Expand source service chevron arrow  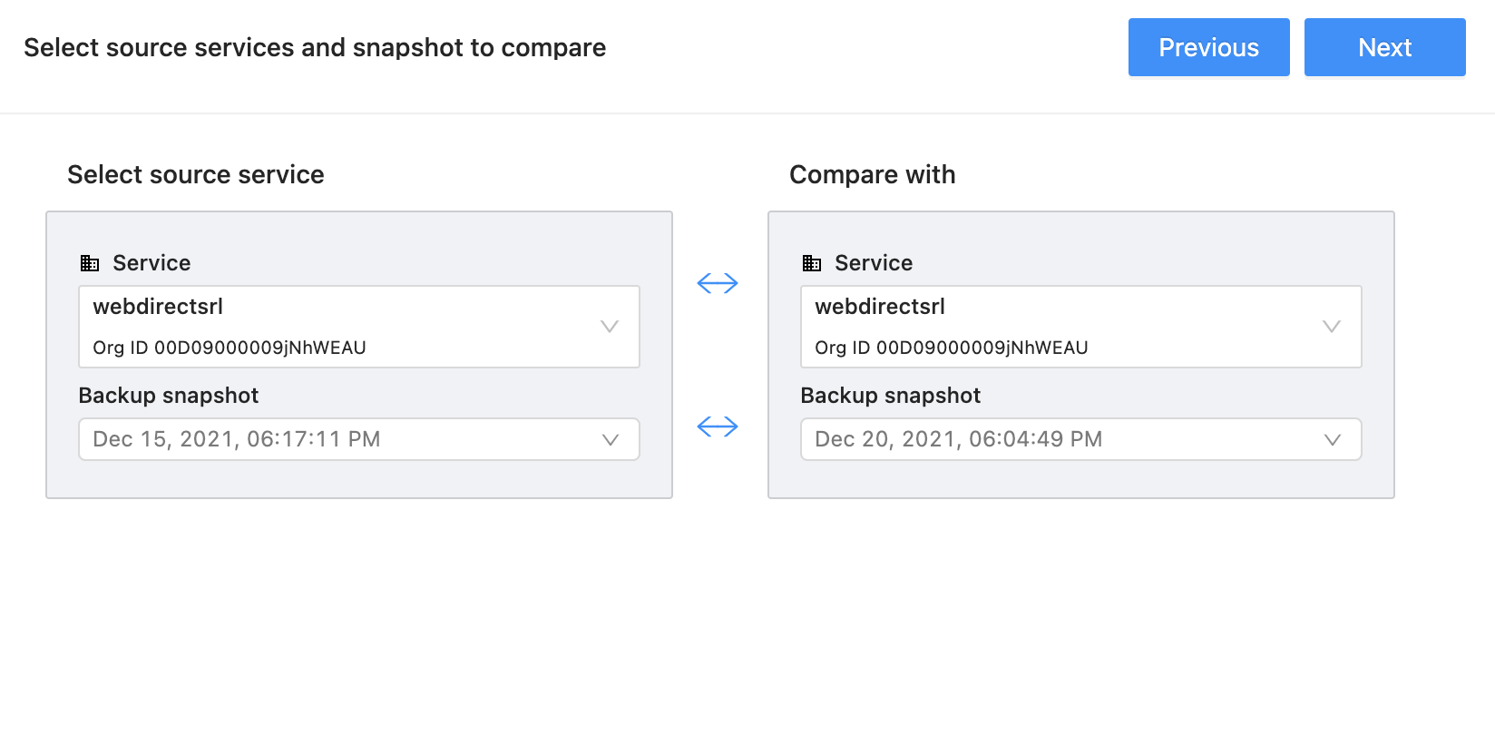click(610, 327)
